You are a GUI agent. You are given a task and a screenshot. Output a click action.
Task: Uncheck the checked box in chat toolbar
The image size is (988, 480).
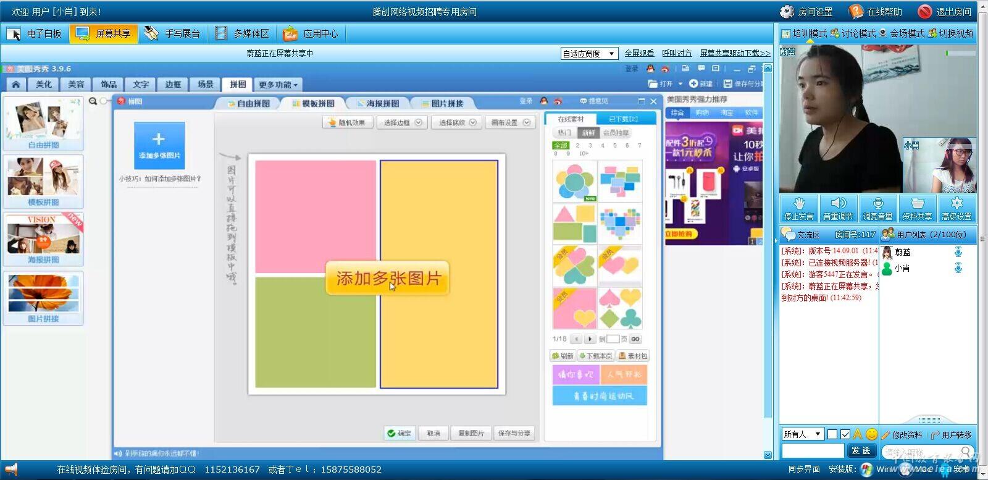click(x=845, y=434)
